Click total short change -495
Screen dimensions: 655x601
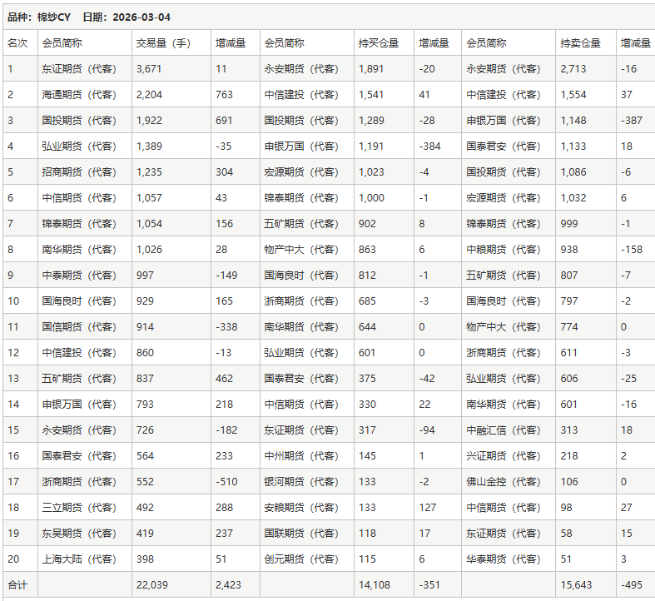631,585
